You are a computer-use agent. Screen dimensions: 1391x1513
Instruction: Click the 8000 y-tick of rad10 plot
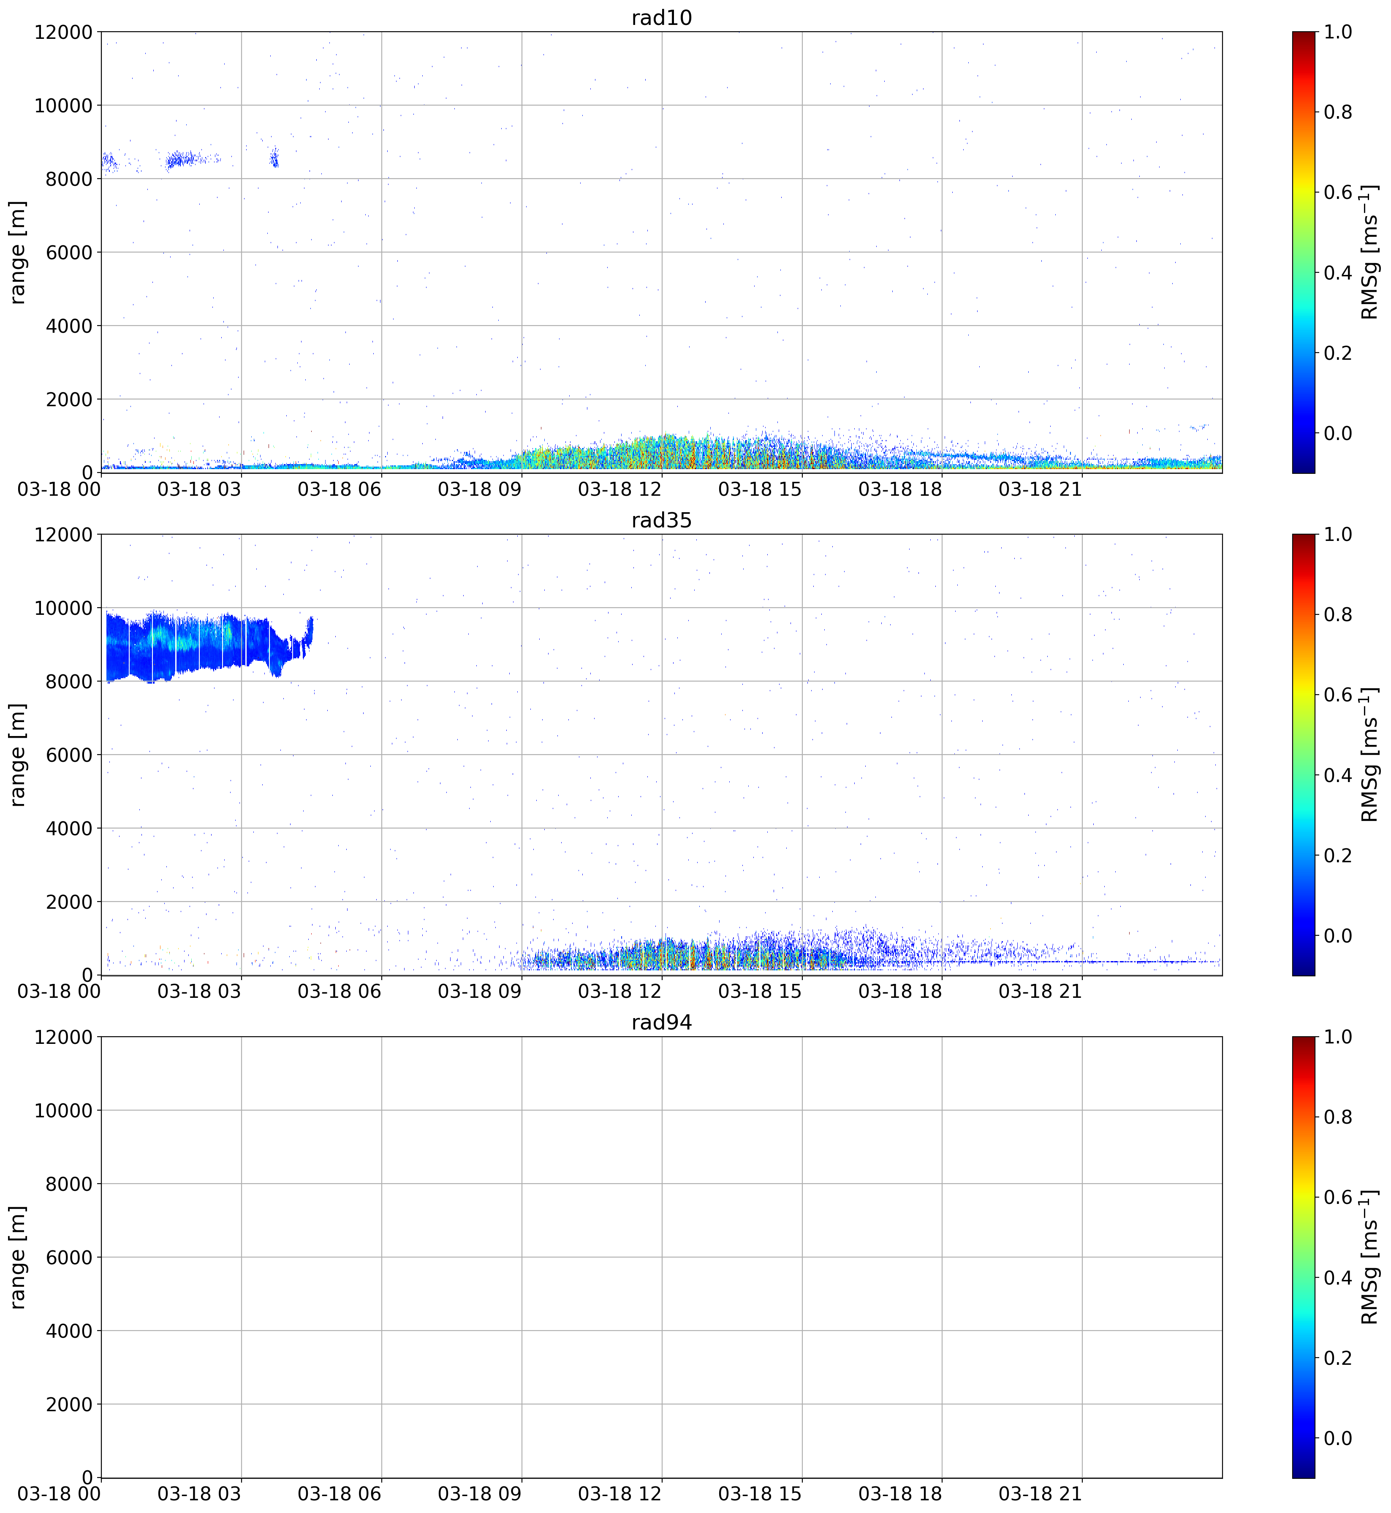pyautogui.click(x=69, y=179)
